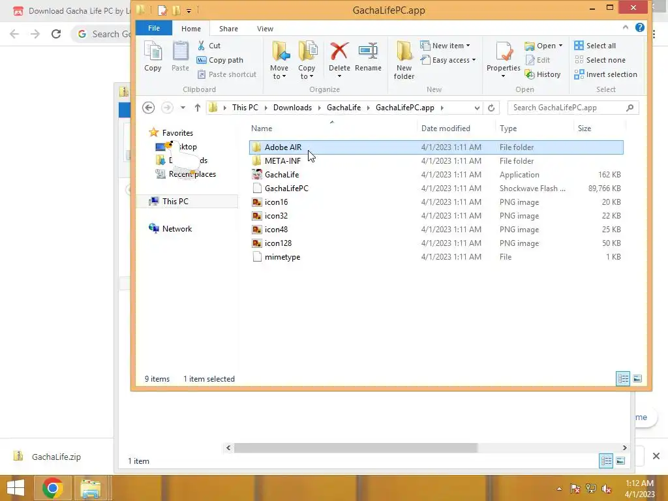Select the icon128 PNG file

436,243
